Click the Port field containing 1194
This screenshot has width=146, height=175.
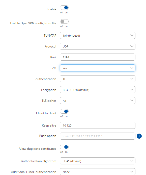click(98, 57)
